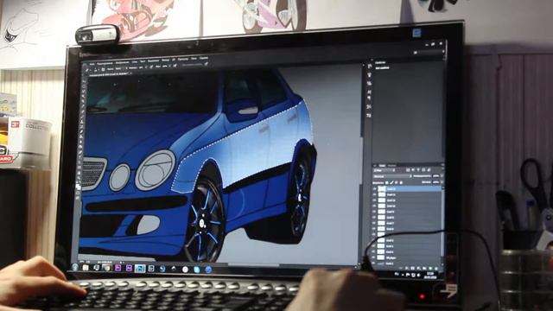Open the Edit menu
Viewport: 553px width, 311px height.
(105, 63)
